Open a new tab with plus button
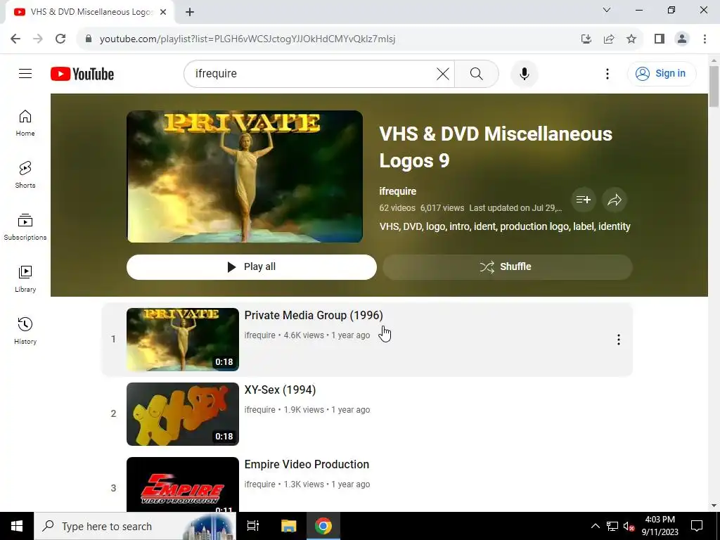Image resolution: width=720 pixels, height=540 pixels. pos(190,12)
